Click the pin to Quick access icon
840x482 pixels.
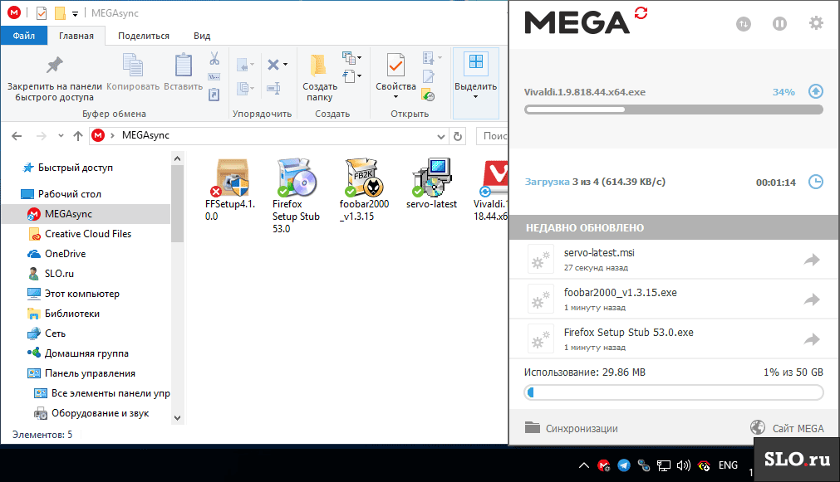[x=54, y=66]
